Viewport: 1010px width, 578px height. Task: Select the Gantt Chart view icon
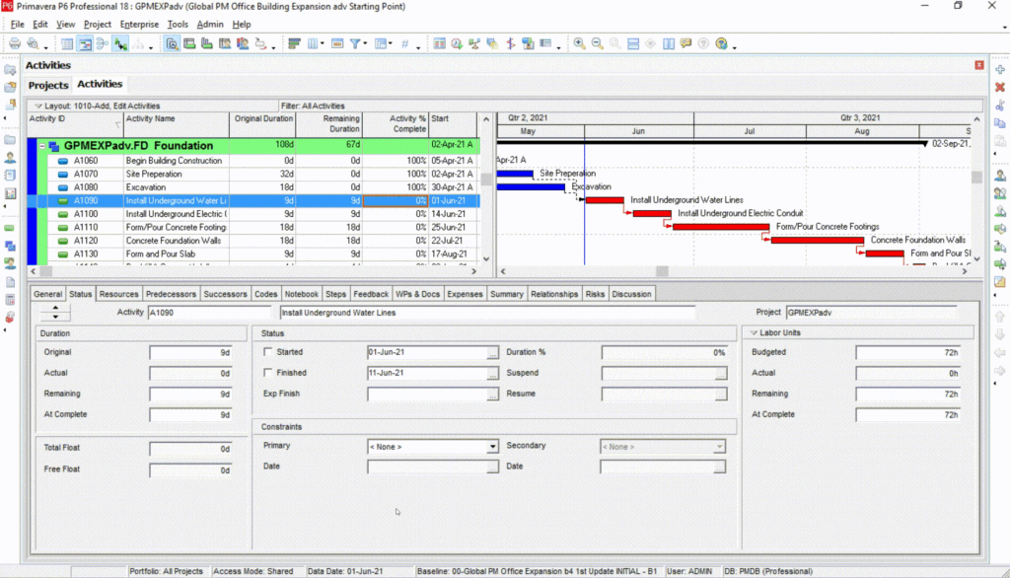tap(85, 43)
